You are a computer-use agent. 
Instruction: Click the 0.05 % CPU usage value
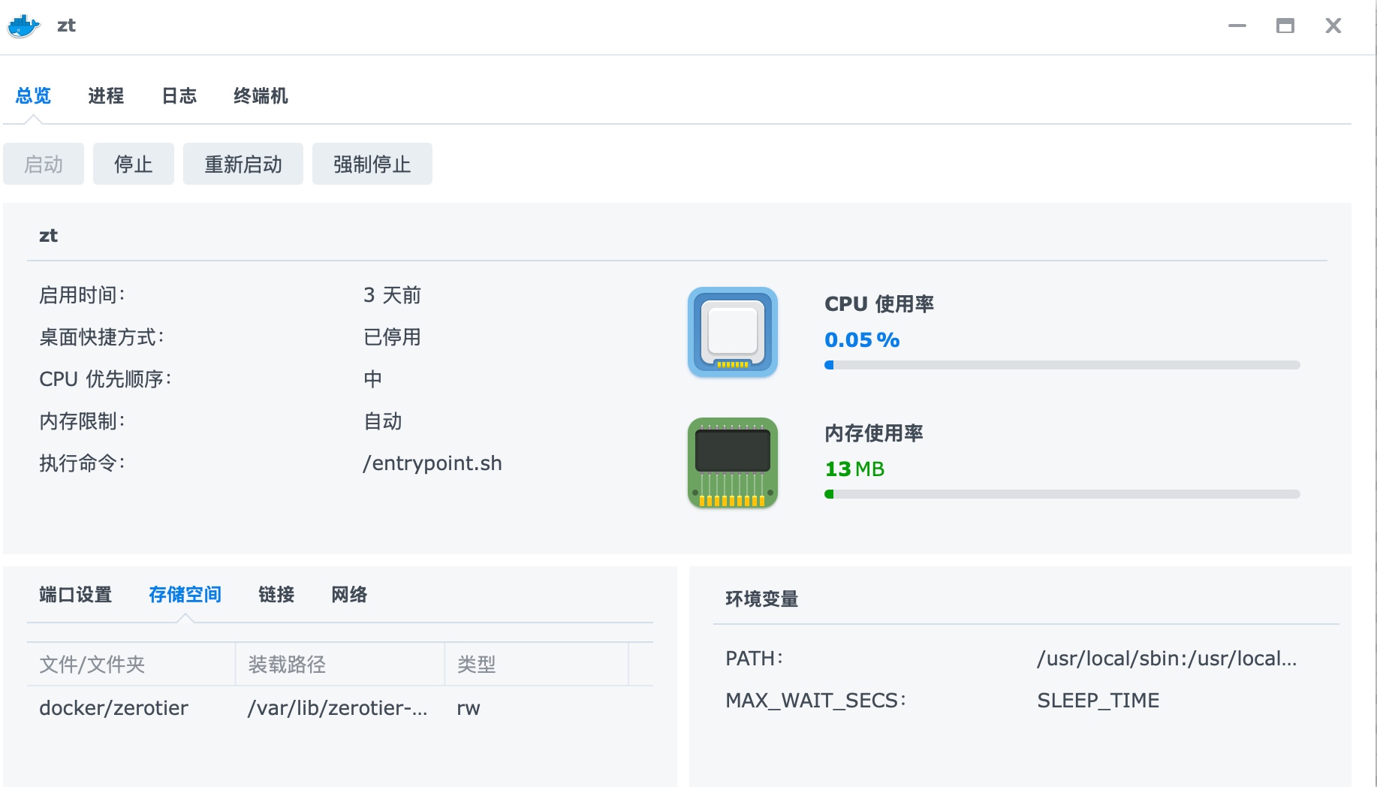point(862,339)
